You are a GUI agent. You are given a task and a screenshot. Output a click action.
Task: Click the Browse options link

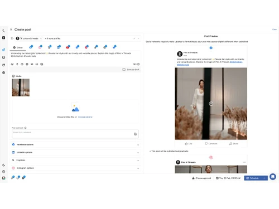point(85,117)
